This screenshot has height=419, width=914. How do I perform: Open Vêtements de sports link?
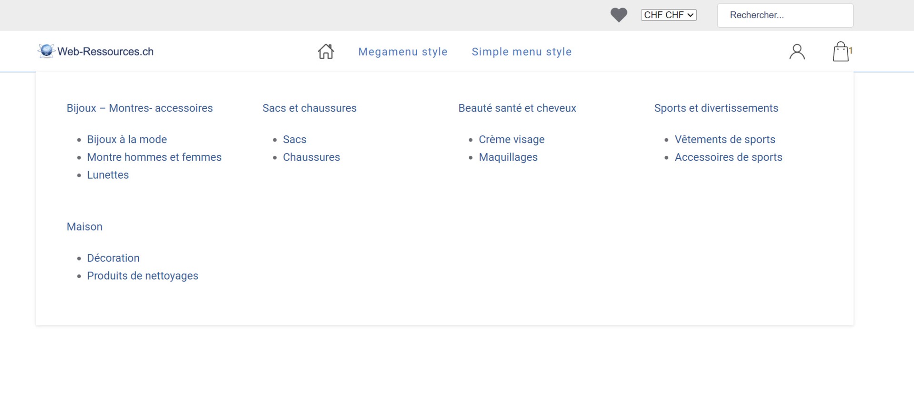coord(725,140)
